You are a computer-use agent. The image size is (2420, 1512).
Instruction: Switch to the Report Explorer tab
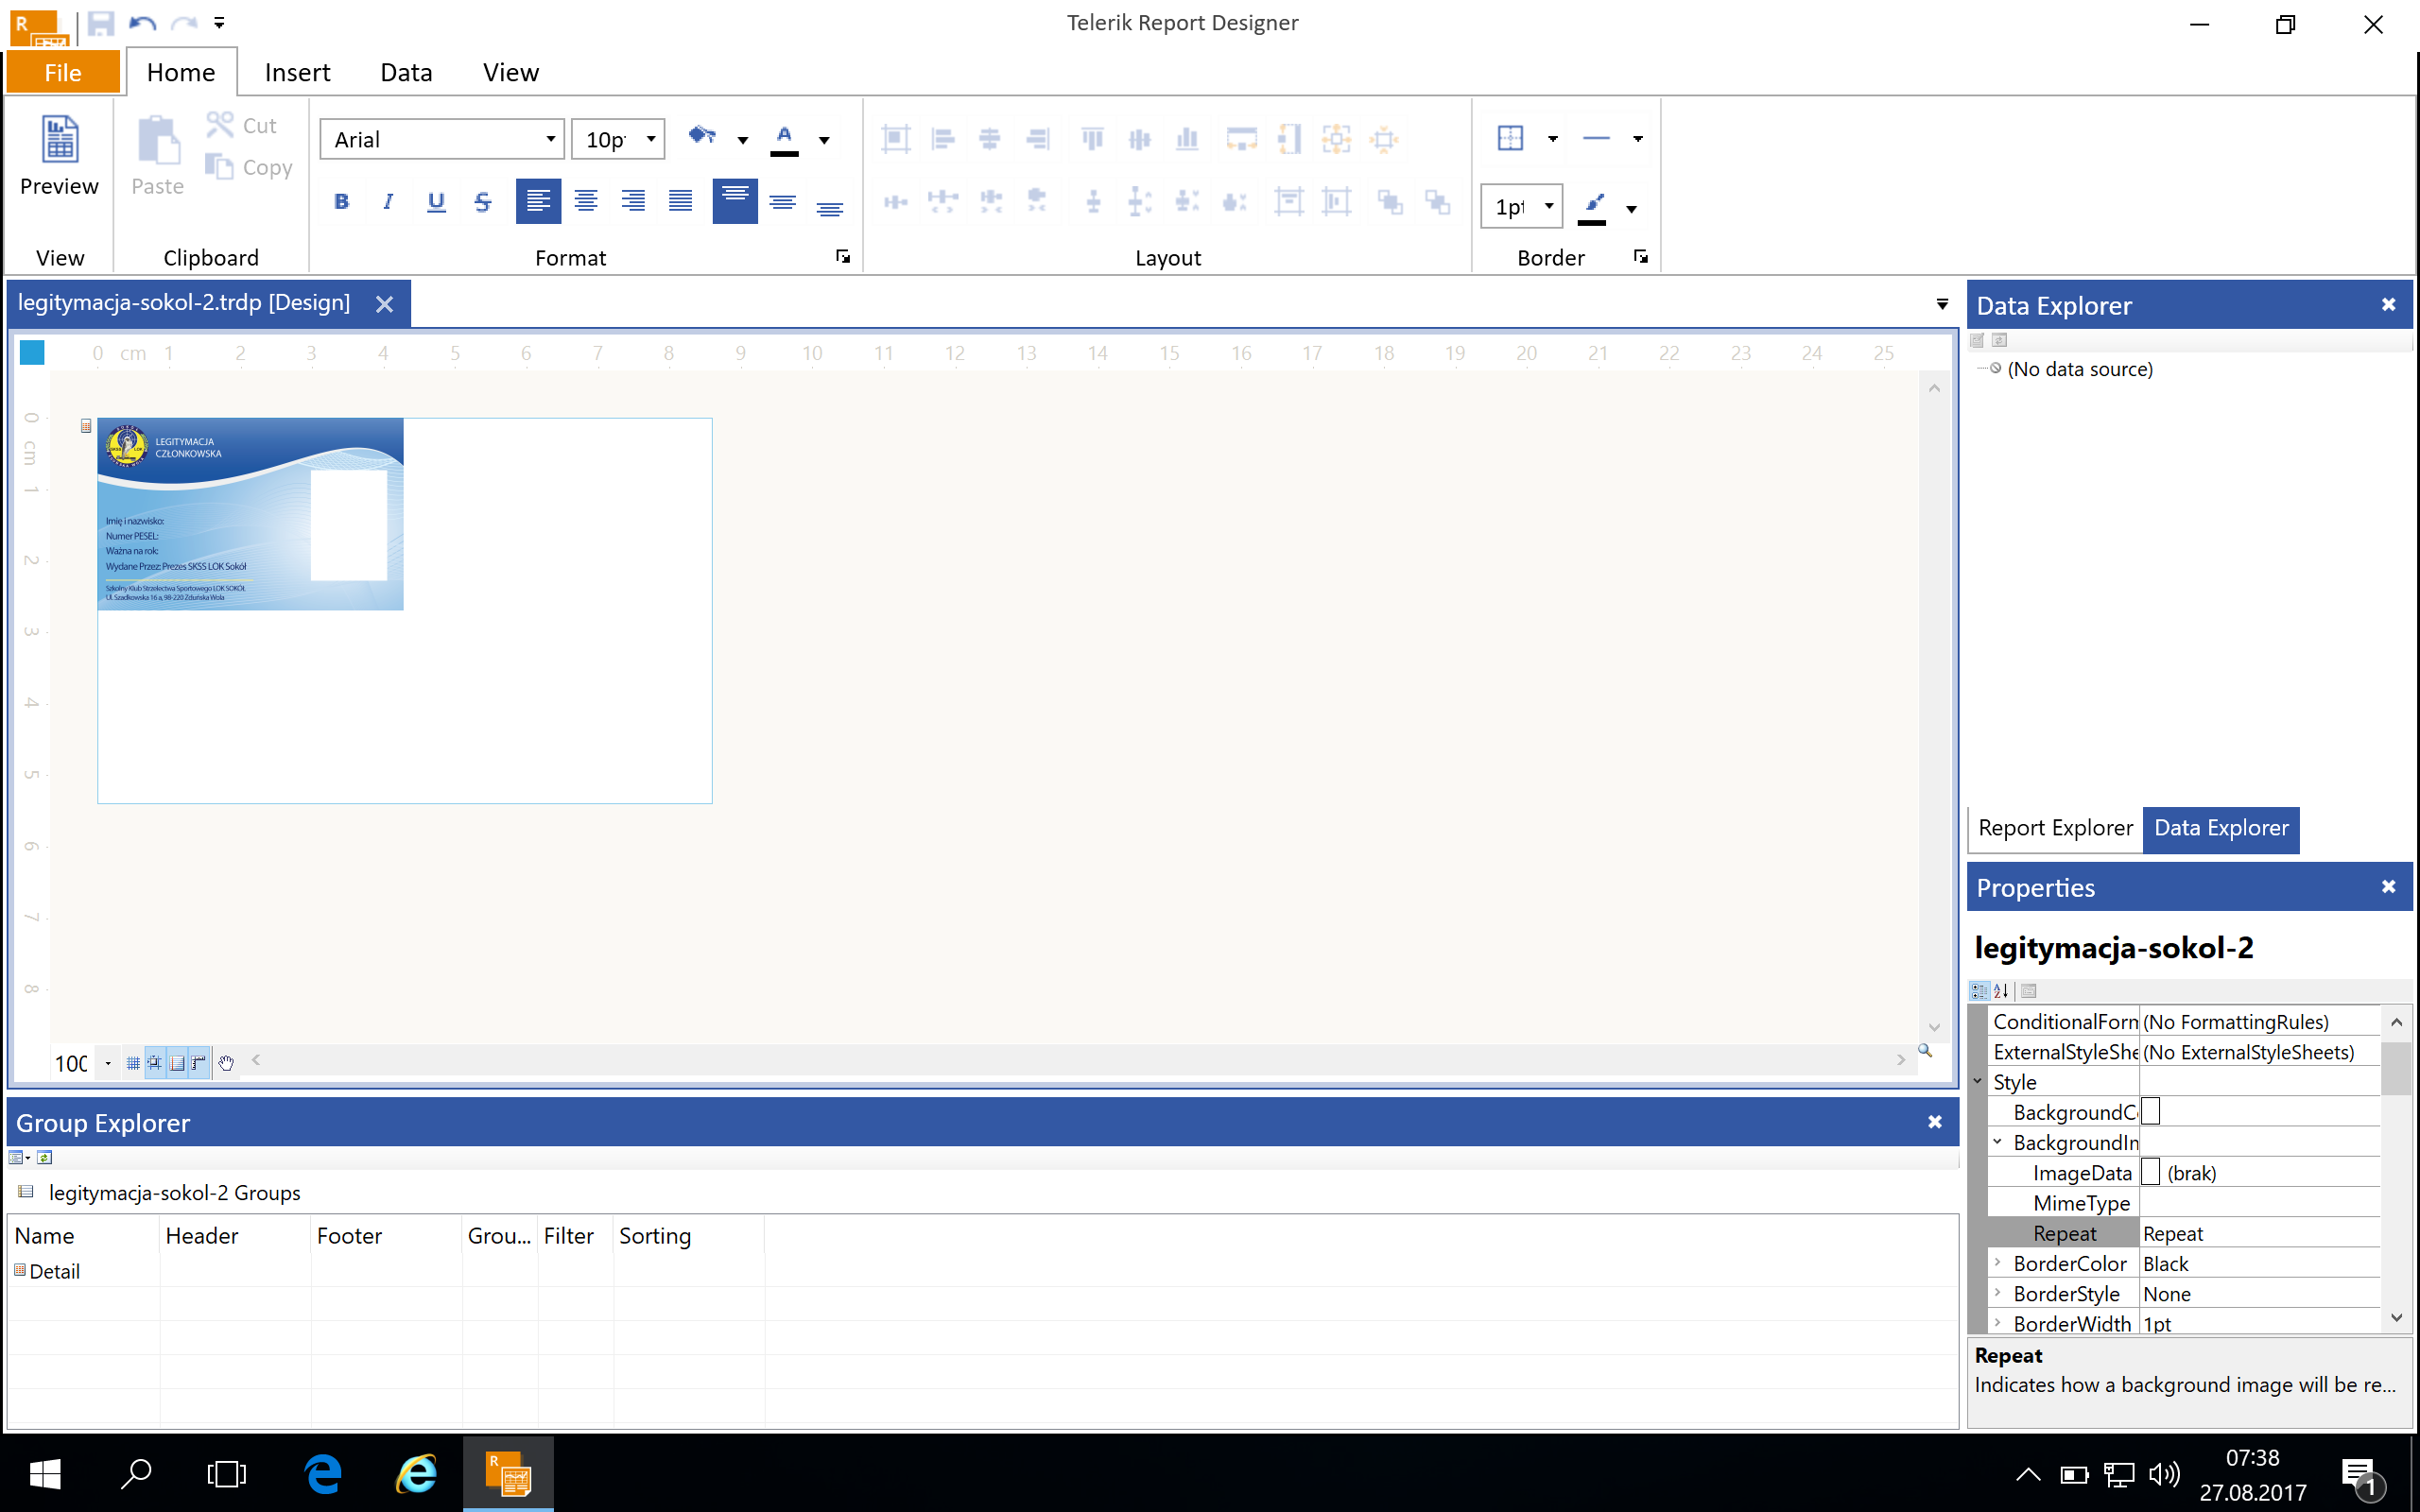2055,828
